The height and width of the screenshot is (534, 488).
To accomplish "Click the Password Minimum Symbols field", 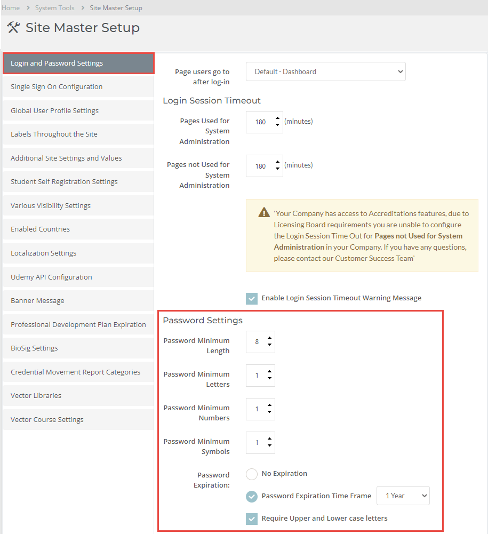I will [260, 443].
